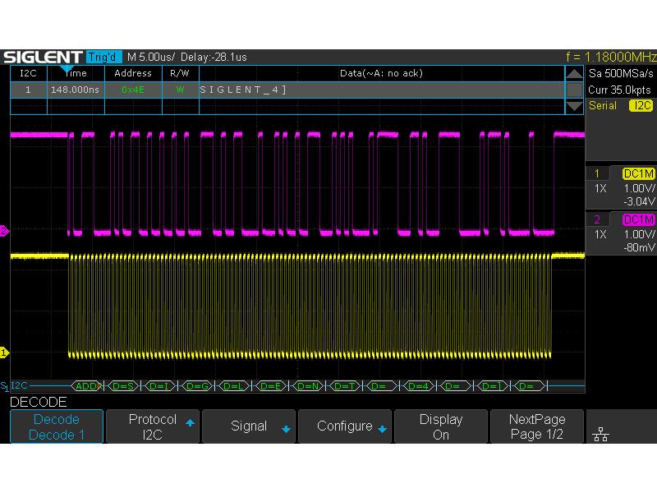Click the I2C column header

tap(29, 73)
